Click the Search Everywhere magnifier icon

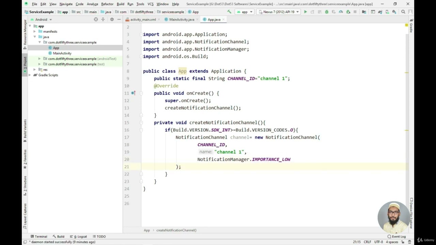[403, 12]
